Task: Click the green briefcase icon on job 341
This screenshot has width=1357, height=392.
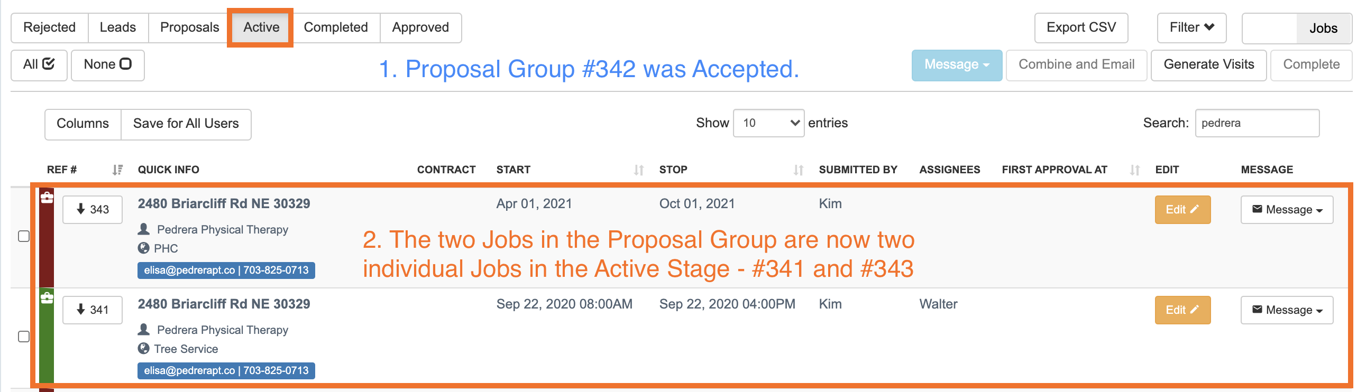Action: point(47,298)
